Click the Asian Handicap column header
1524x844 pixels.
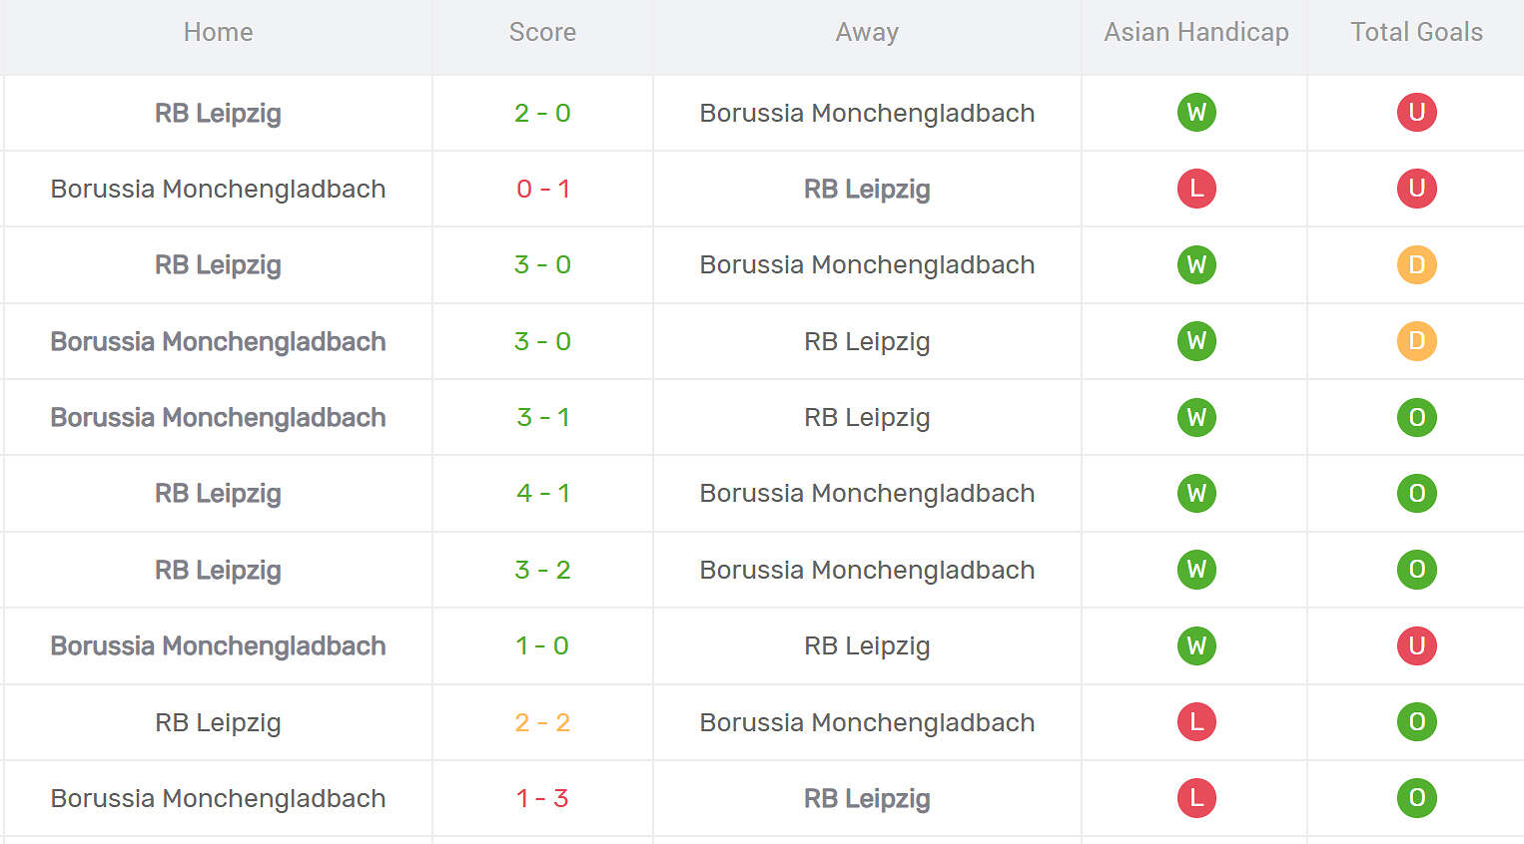click(1195, 33)
